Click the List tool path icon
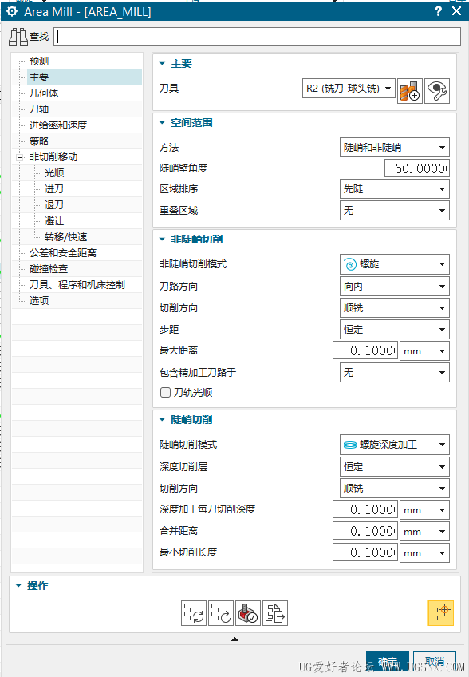The image size is (469, 677). tap(275, 612)
